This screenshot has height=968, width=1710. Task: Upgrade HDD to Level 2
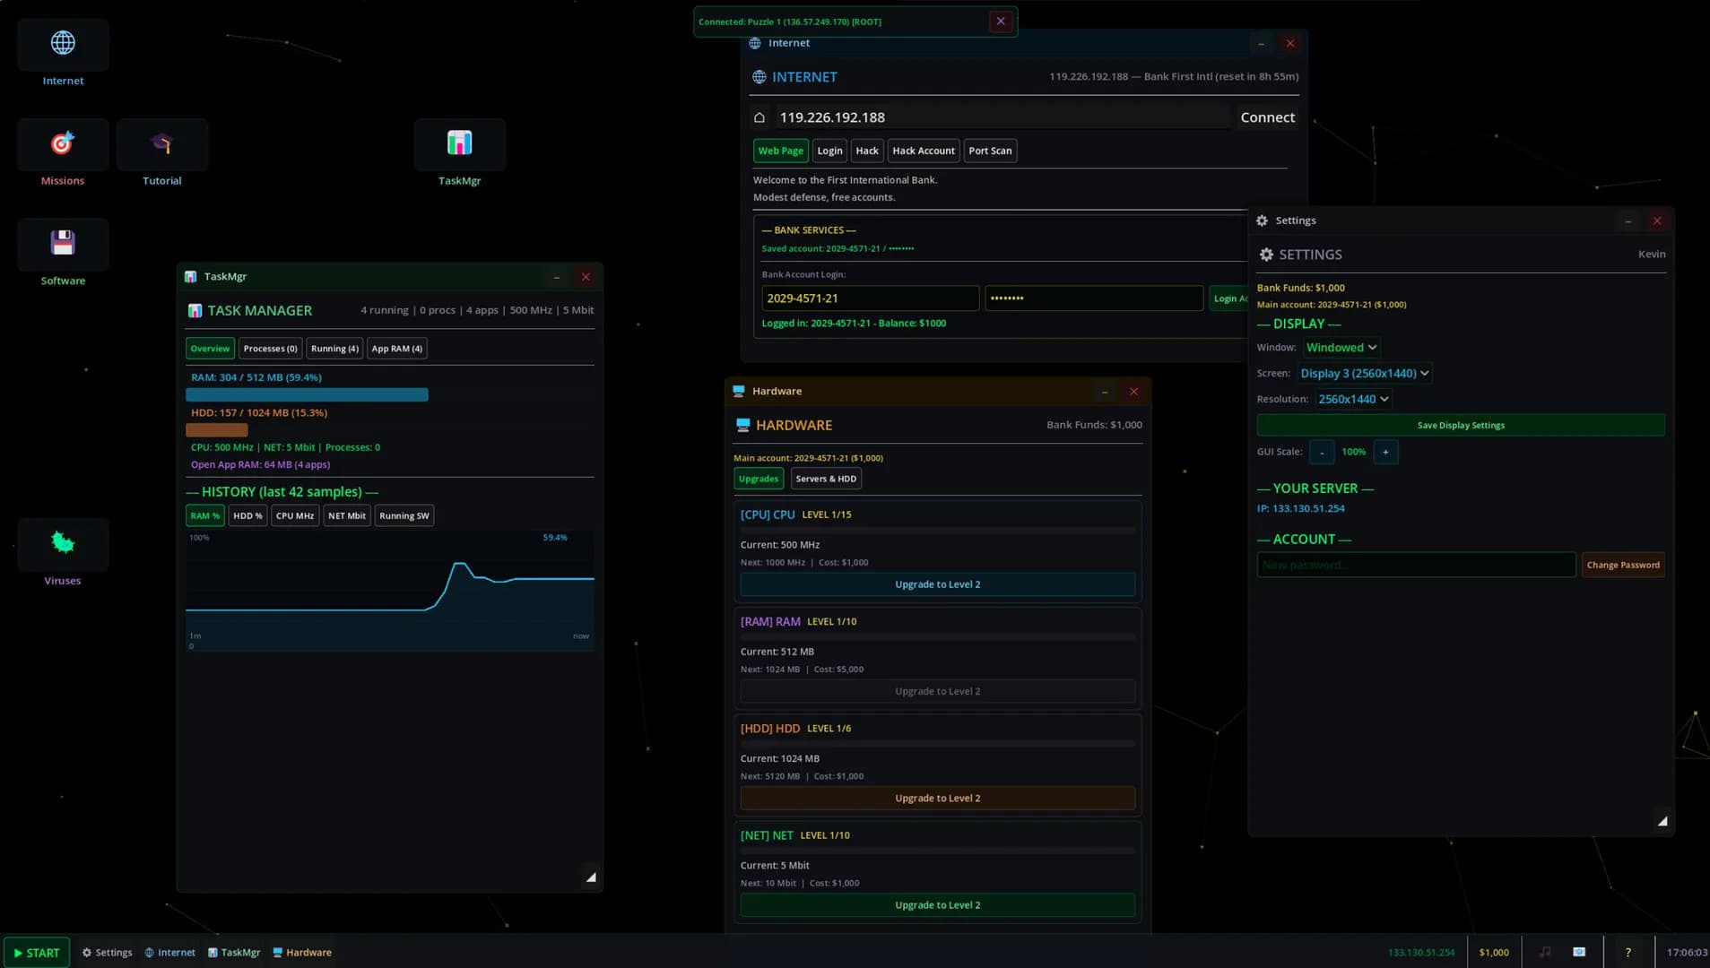pos(937,798)
